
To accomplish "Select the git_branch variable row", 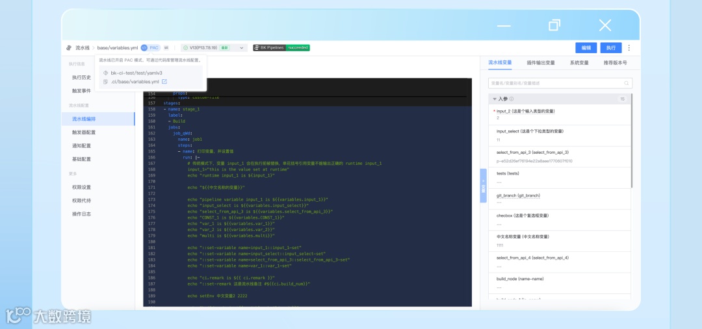I will tap(560, 199).
